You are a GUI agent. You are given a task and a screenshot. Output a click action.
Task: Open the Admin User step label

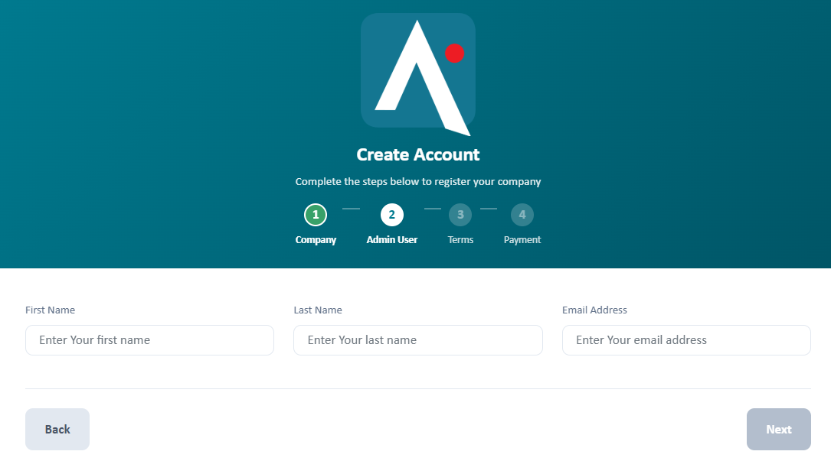click(391, 239)
